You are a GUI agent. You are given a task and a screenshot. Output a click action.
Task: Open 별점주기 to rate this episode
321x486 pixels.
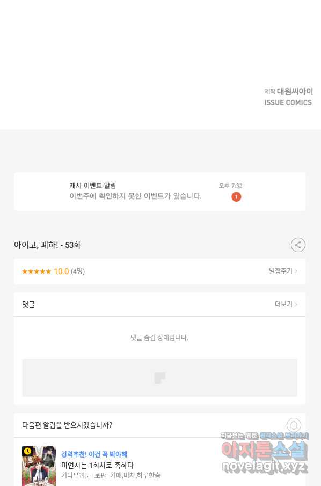tap(283, 271)
